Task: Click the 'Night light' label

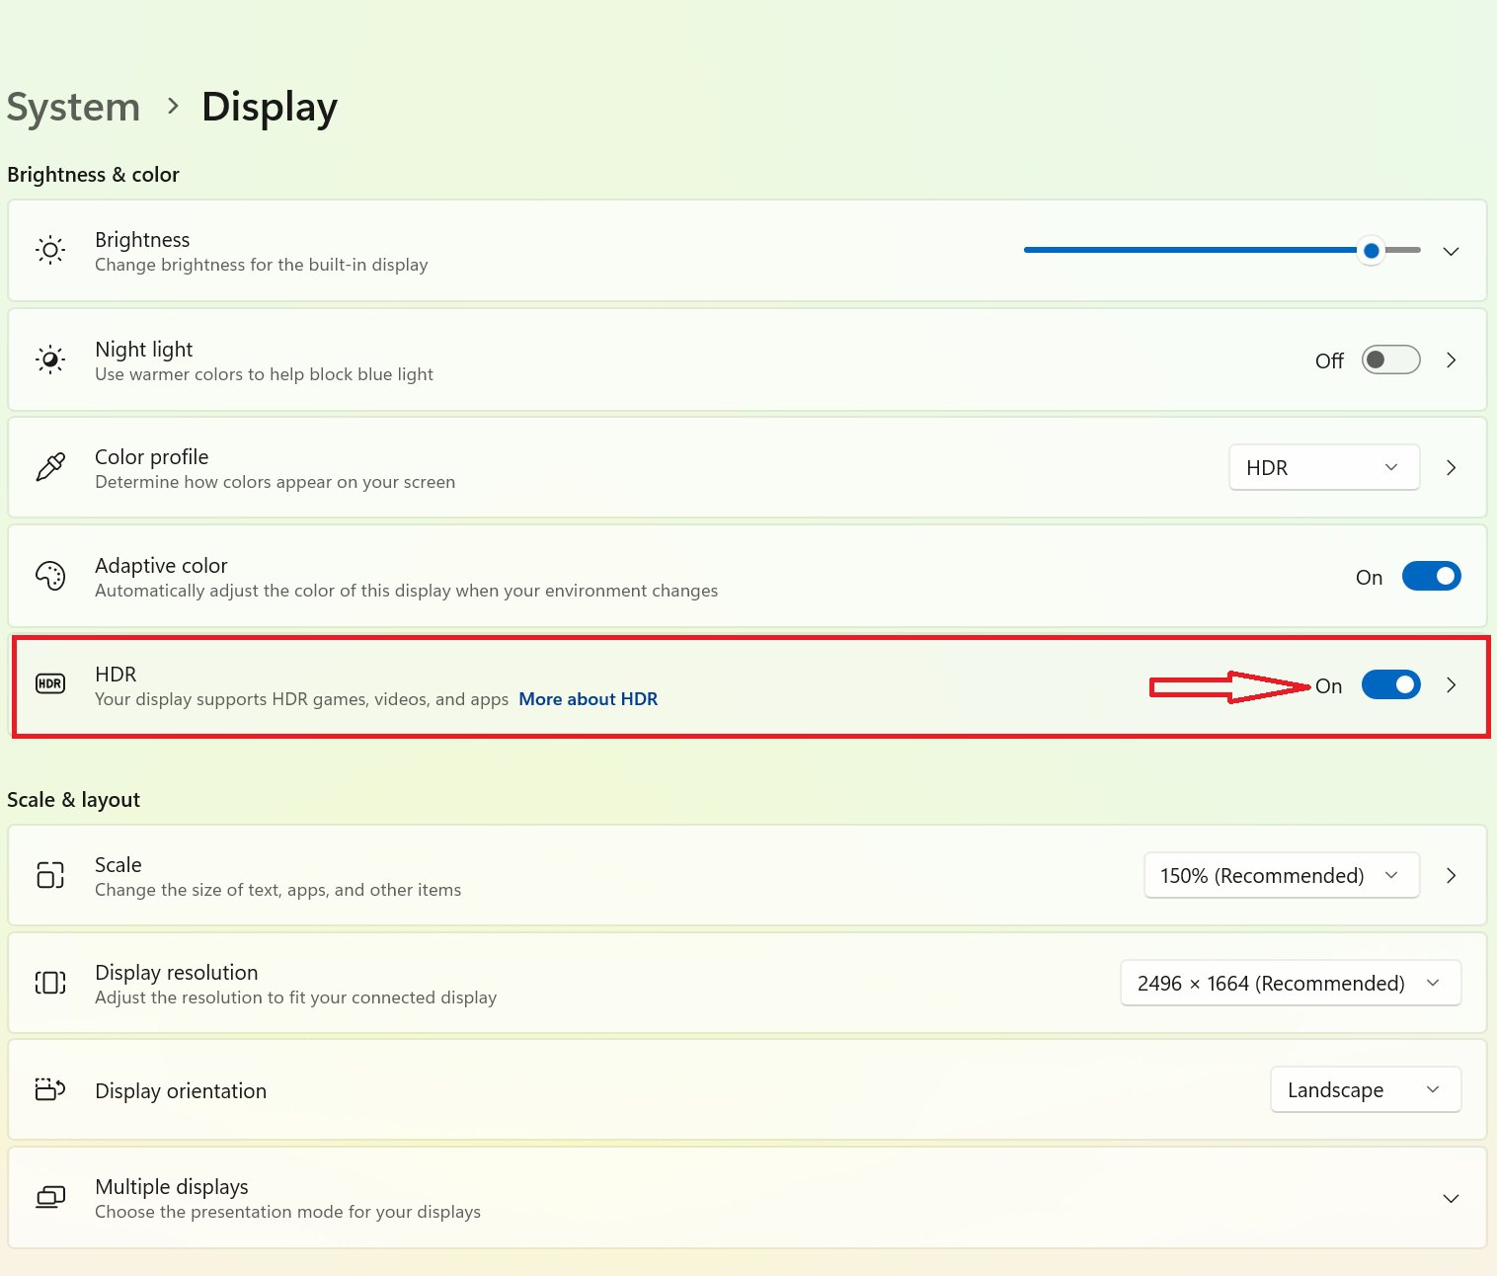Action: pyautogui.click(x=144, y=349)
